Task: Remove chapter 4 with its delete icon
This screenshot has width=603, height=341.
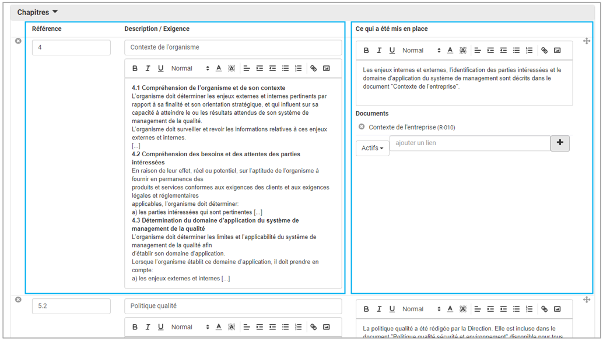Action: pyautogui.click(x=18, y=41)
